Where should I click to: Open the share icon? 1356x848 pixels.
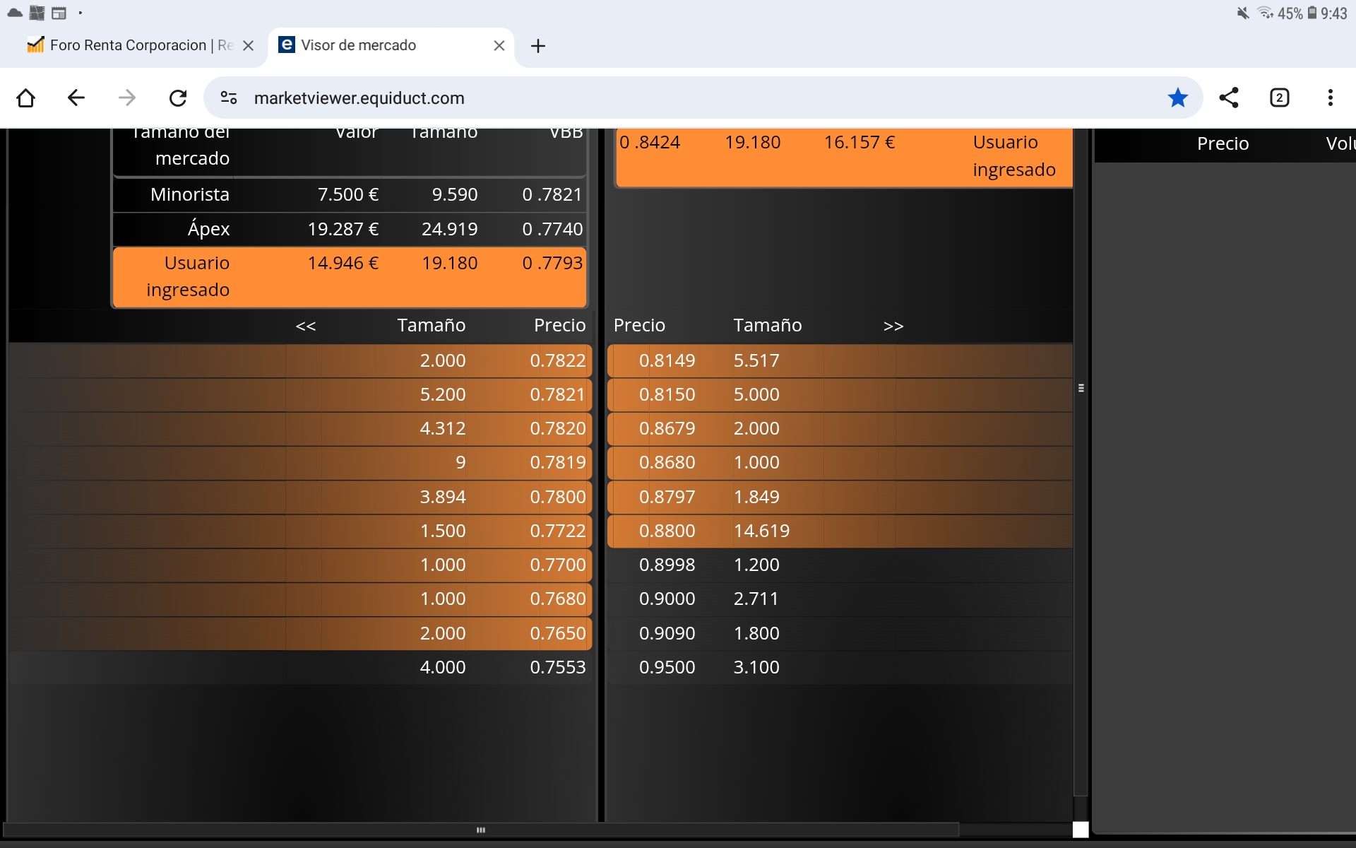pyautogui.click(x=1229, y=98)
